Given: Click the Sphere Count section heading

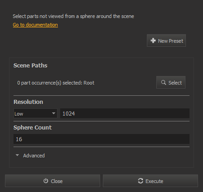Looking at the screenshot, I should click(x=32, y=128).
